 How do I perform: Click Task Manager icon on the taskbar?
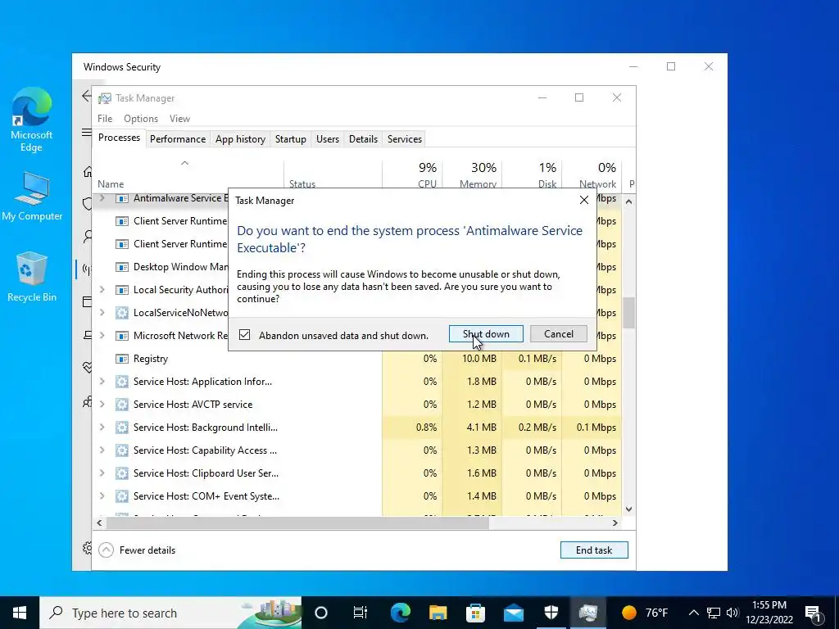click(588, 613)
